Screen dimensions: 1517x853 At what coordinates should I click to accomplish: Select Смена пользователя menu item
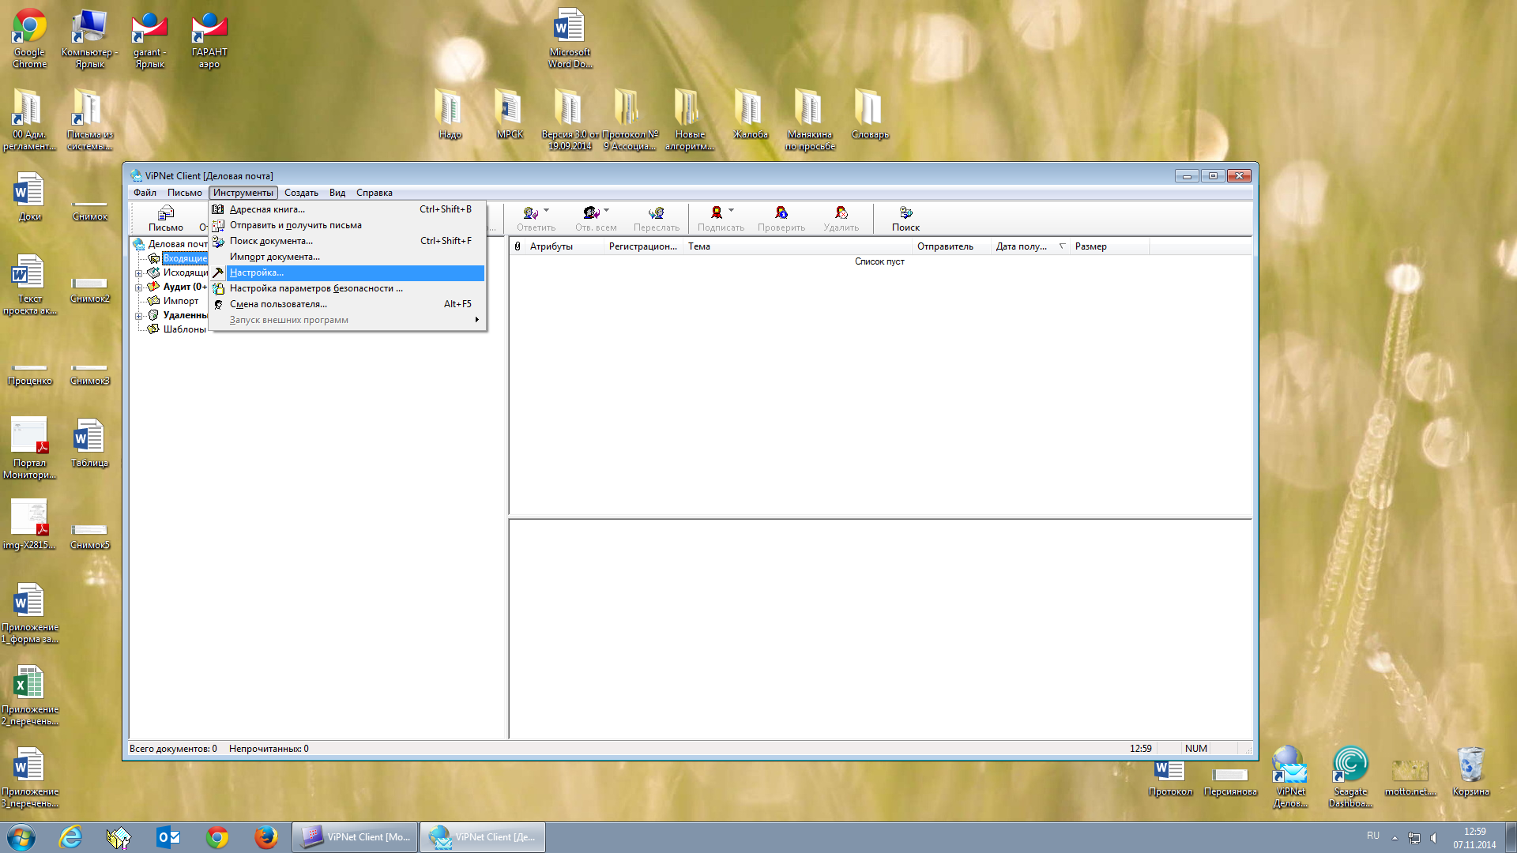[278, 304]
